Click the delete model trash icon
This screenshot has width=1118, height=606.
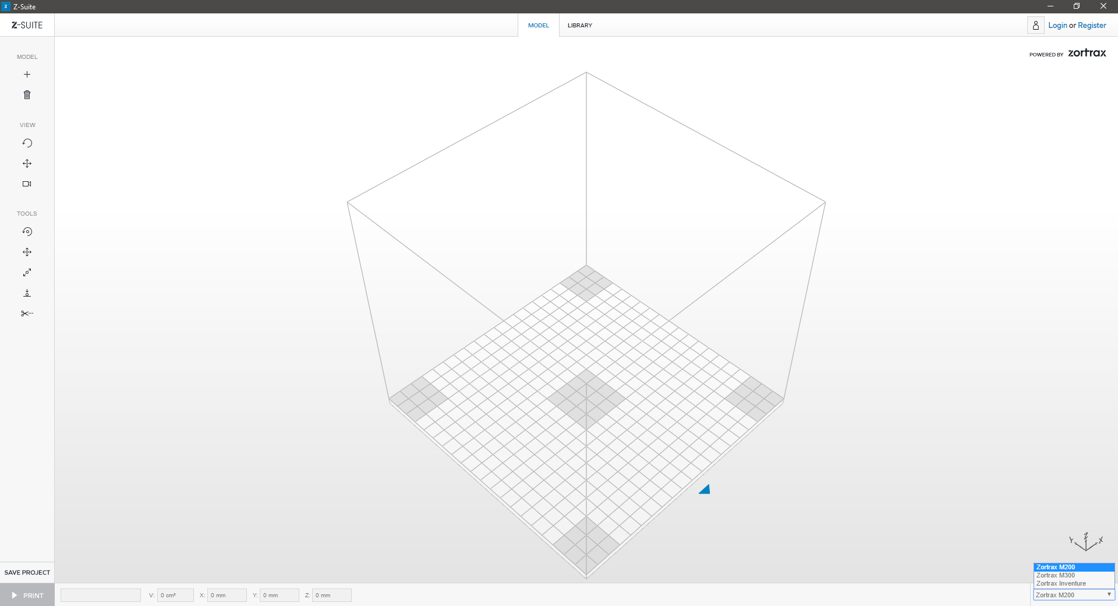click(27, 95)
